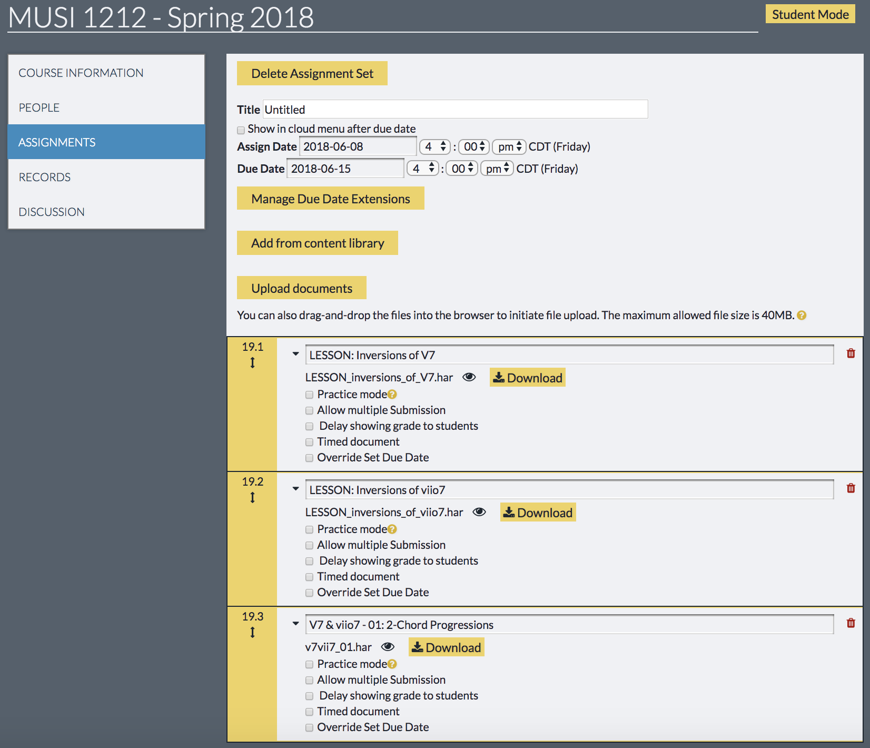This screenshot has height=748, width=870.
Task: Click Manage Due Date Extensions
Action: pyautogui.click(x=330, y=199)
